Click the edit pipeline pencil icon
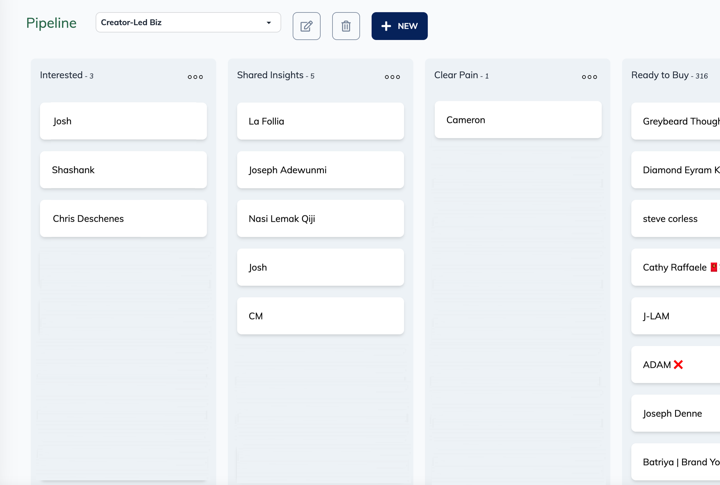The image size is (720, 485). [x=306, y=26]
